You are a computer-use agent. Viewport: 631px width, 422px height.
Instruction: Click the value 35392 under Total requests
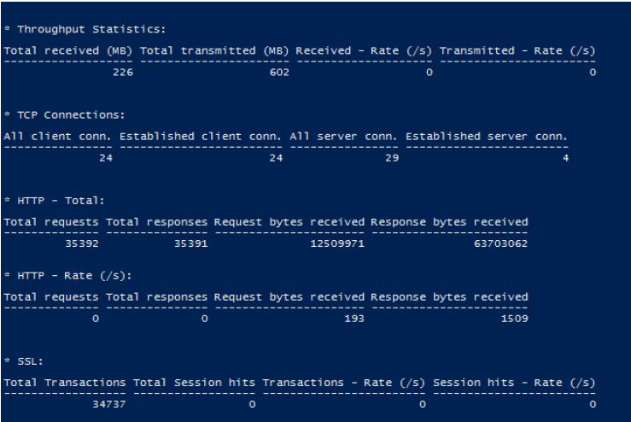[x=82, y=243]
